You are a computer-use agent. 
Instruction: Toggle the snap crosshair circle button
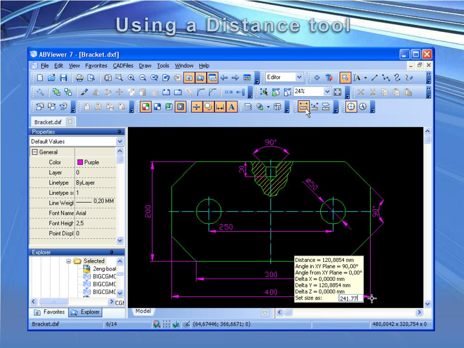351,107
